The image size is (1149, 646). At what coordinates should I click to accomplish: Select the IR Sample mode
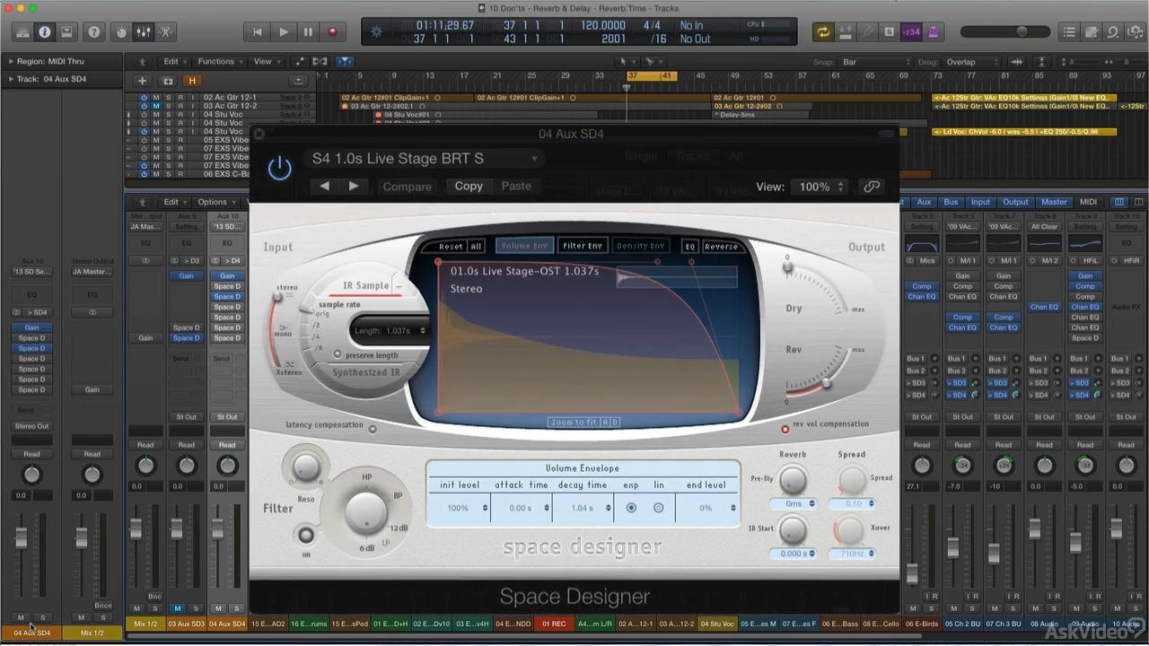365,285
